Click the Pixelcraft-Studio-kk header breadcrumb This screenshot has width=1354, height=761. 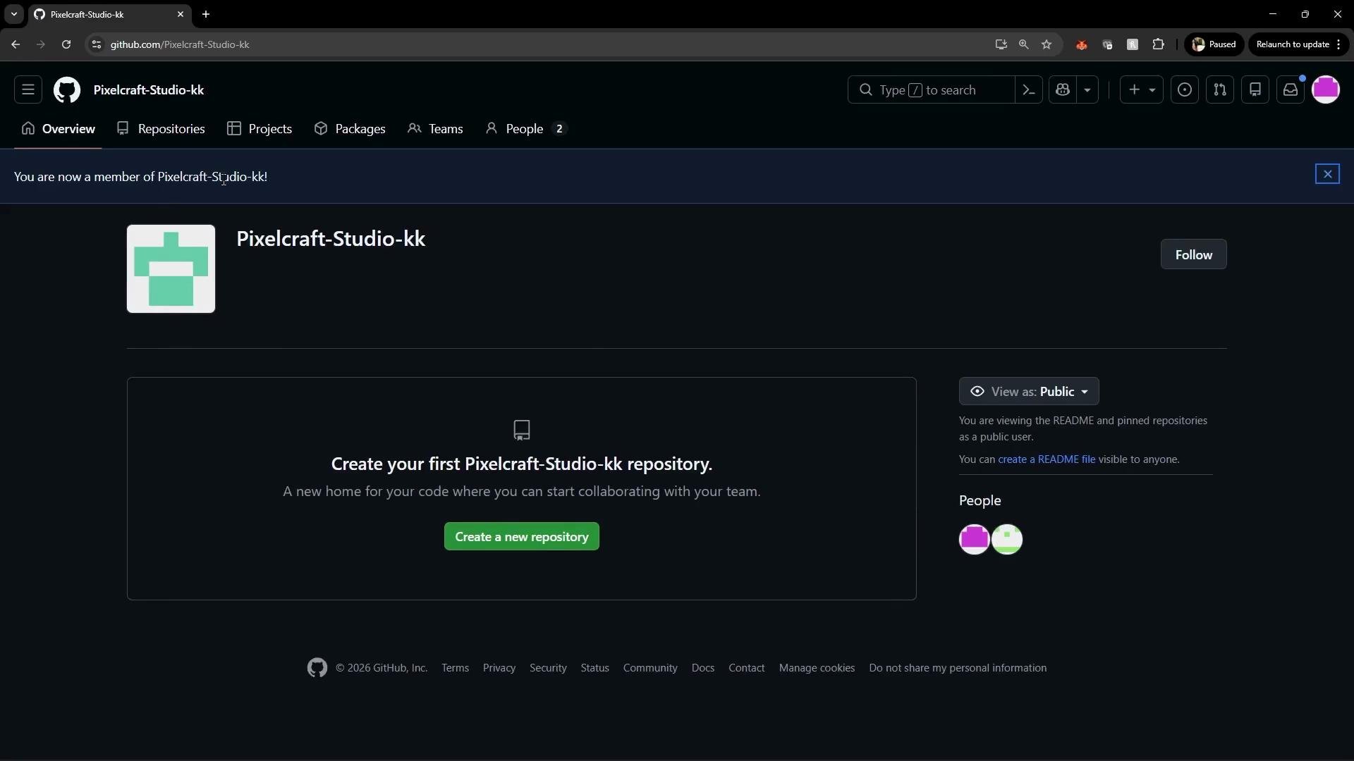point(149,89)
